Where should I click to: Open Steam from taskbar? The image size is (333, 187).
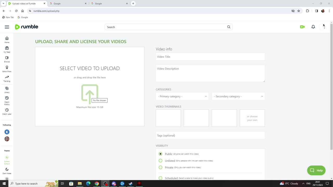[131, 184]
